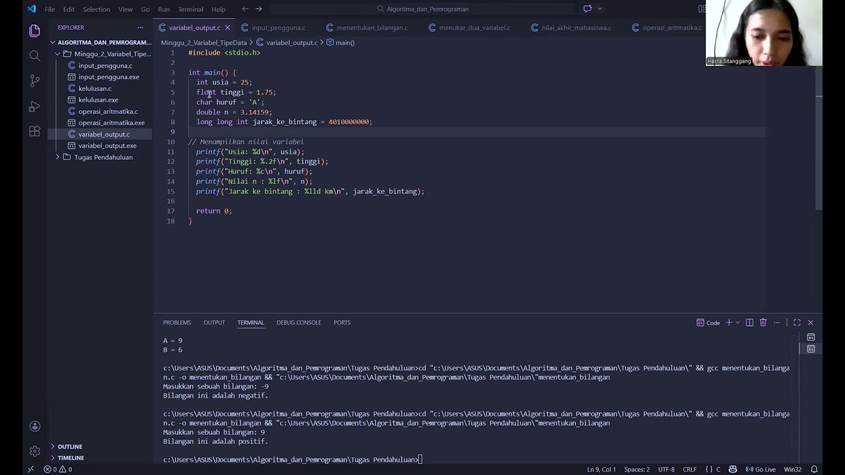Add a new terminal with plus icon
Screen dimensions: 845x475
pyautogui.click(x=729, y=323)
